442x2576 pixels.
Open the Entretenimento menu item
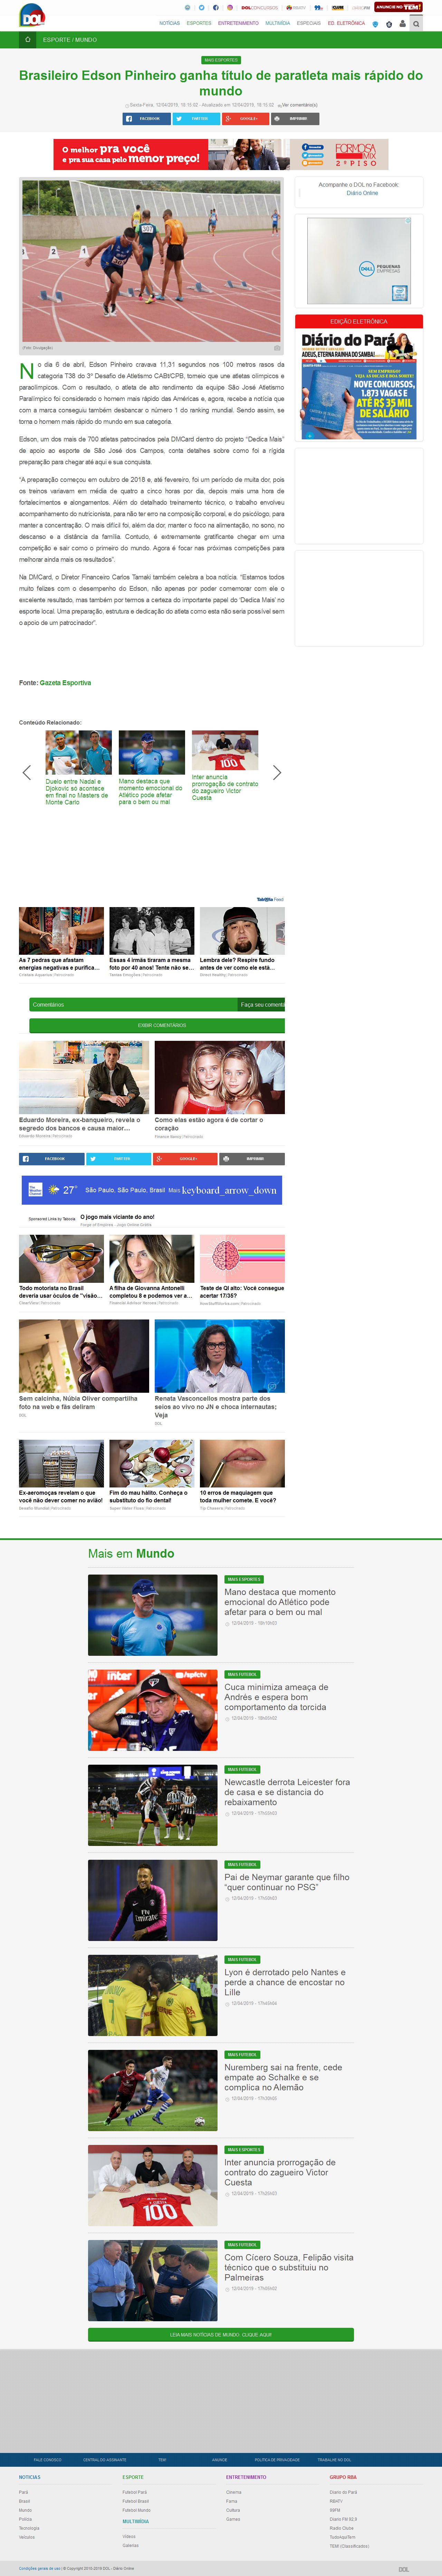[238, 23]
